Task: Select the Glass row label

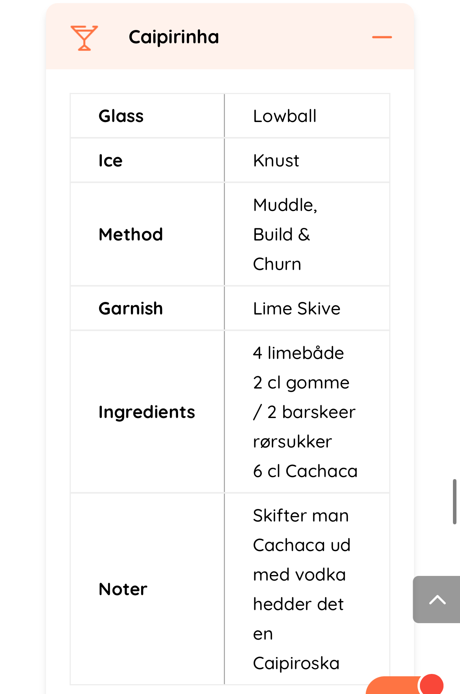Action: click(121, 116)
